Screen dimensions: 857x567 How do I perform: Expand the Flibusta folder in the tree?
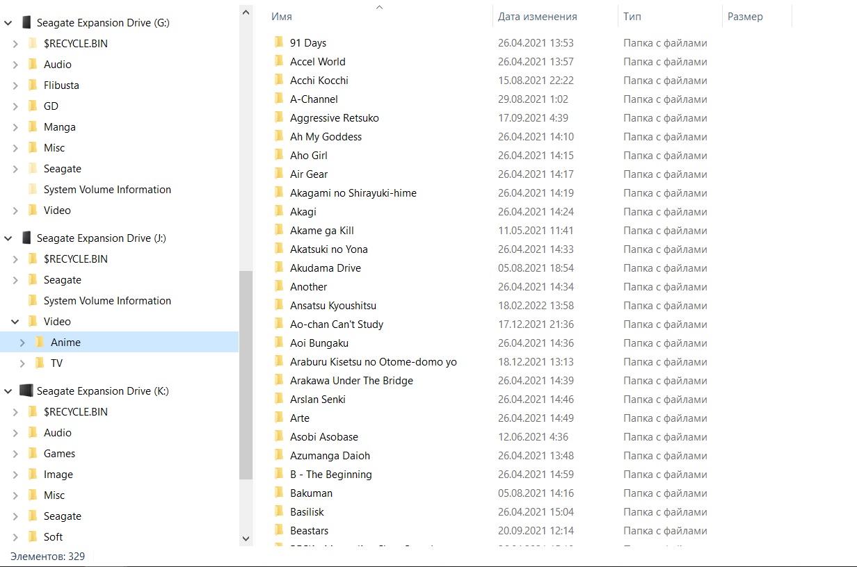pos(15,85)
